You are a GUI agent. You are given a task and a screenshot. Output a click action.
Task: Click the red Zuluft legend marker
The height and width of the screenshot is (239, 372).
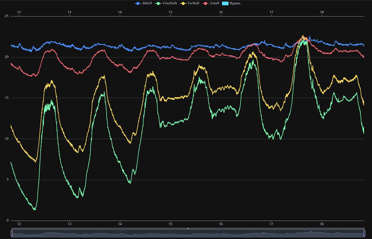point(205,3)
